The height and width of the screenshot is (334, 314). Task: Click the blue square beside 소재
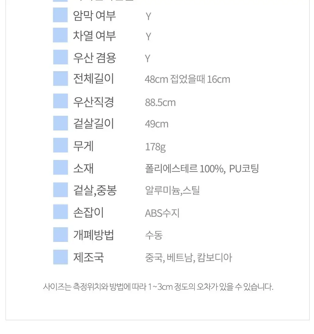click(x=60, y=167)
